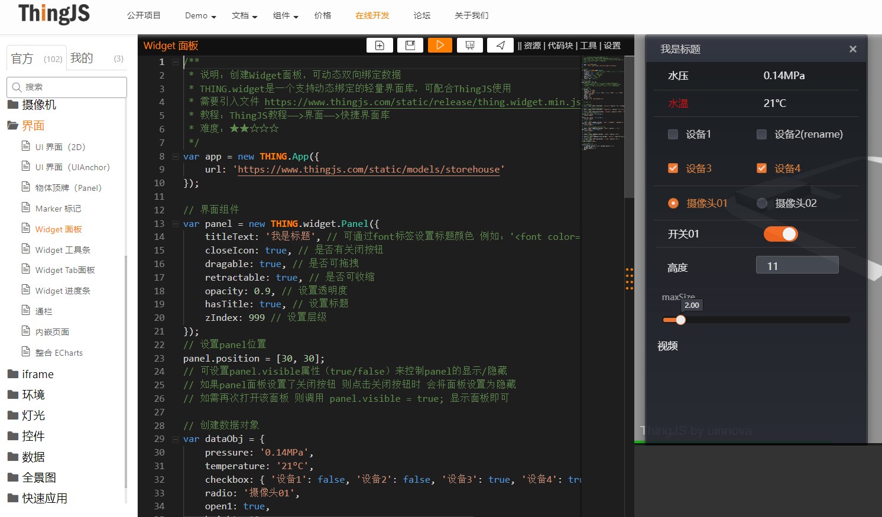Image resolution: width=882 pixels, height=517 pixels.
Task: Expand the 控件 folder
Action: pos(26,436)
